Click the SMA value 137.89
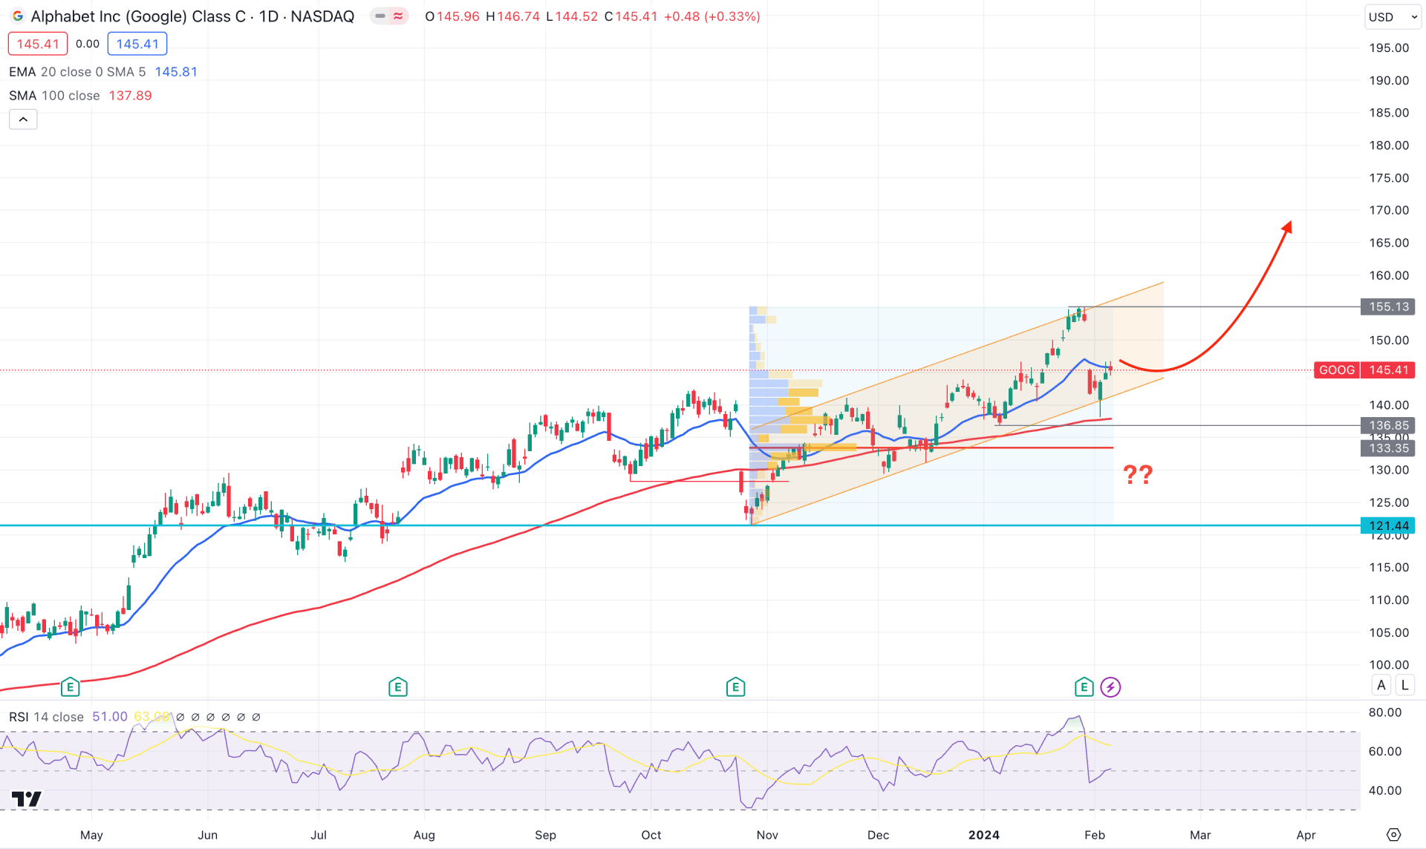The height and width of the screenshot is (849, 1426). point(131,96)
